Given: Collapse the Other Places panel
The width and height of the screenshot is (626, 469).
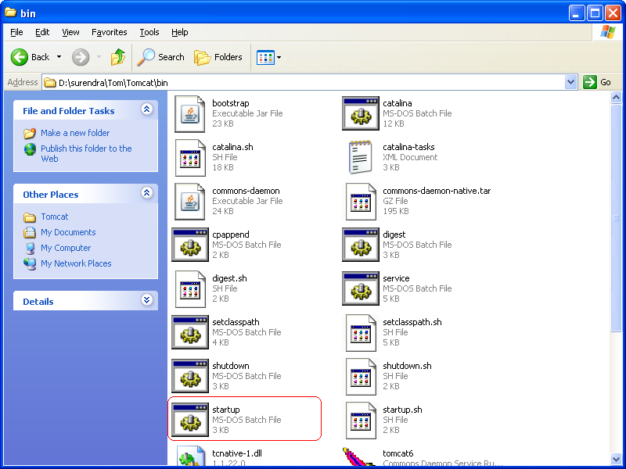Looking at the screenshot, I should click(147, 193).
